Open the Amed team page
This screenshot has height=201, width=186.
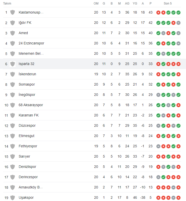23,33
